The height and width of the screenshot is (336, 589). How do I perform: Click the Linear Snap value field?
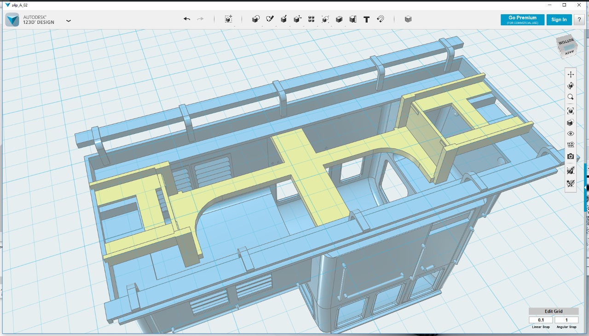(541, 320)
